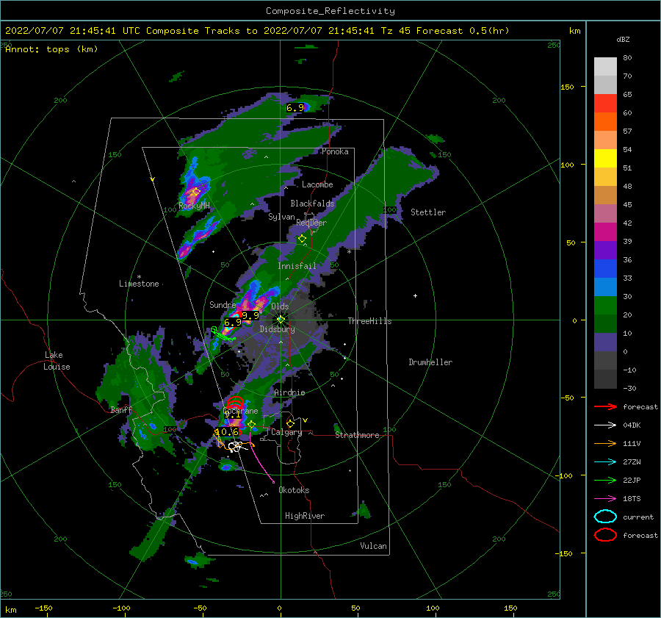Select the cyan 27ZW track arrow
The height and width of the screenshot is (618, 661).
point(605,462)
